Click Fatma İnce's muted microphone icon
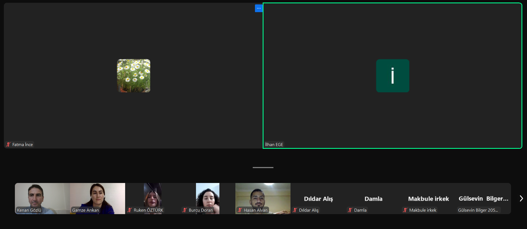Viewport: 527px width, 229px height. (8, 144)
